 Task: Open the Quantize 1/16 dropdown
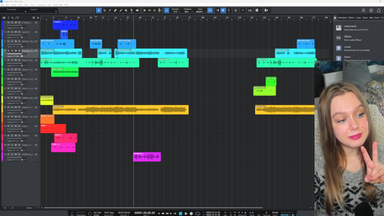(175, 10)
